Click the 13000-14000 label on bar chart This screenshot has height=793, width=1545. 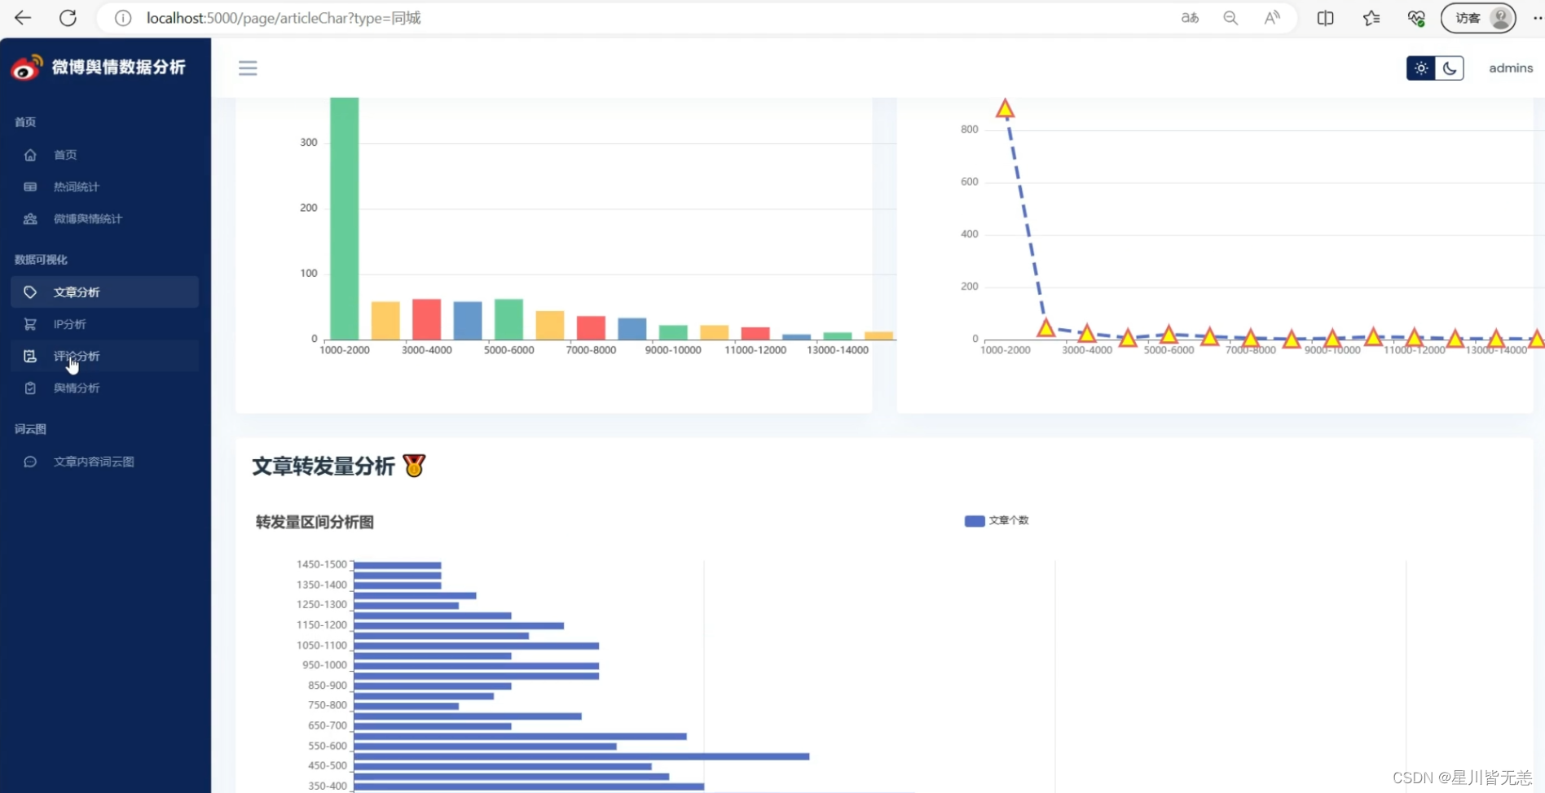pos(838,350)
